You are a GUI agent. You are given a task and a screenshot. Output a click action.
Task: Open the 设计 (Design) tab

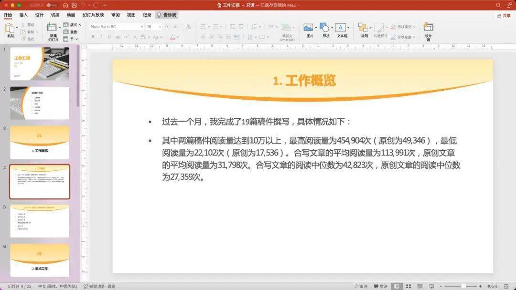click(x=40, y=15)
